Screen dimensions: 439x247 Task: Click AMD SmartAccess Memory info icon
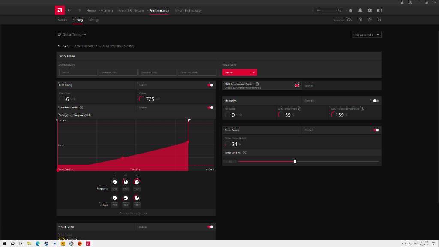tap(257, 84)
